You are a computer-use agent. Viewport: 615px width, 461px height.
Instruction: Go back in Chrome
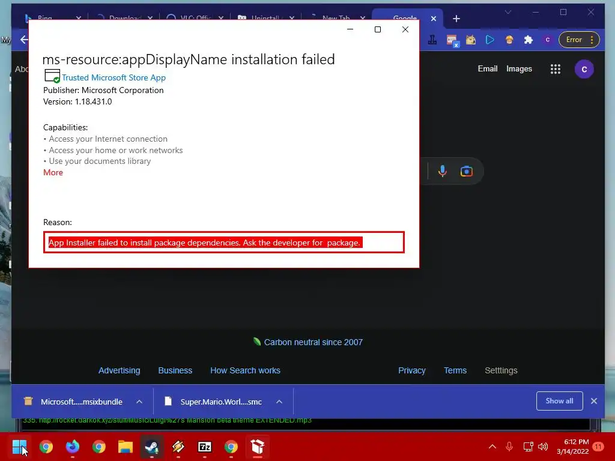coord(24,40)
